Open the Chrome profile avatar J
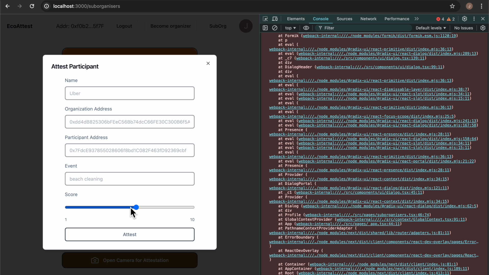The height and width of the screenshot is (275, 489). (469, 6)
